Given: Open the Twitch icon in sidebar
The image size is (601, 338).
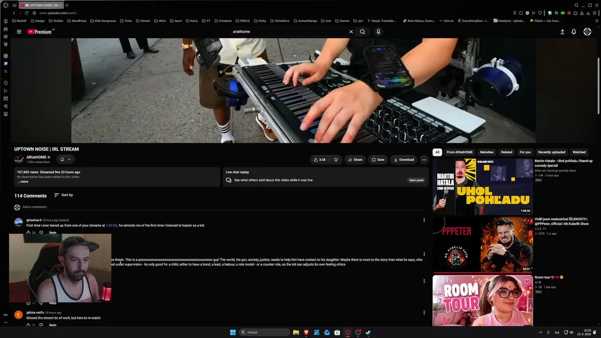Looking at the screenshot, I should pos(6,63).
